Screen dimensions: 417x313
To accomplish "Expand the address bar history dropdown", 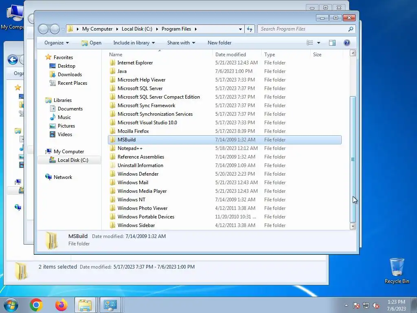I will click(x=240, y=29).
